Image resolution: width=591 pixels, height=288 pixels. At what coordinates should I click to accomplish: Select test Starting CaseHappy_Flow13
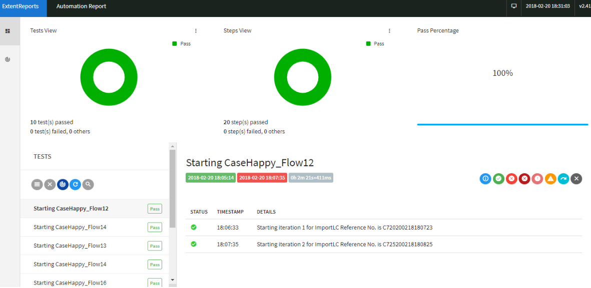click(70, 245)
